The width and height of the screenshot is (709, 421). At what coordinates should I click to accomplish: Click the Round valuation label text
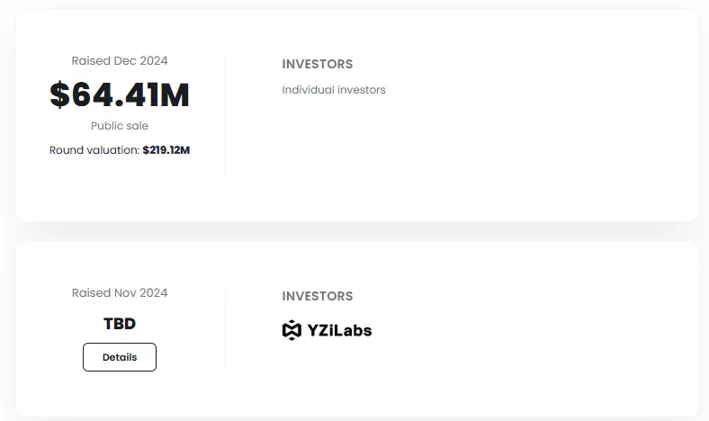(x=94, y=150)
